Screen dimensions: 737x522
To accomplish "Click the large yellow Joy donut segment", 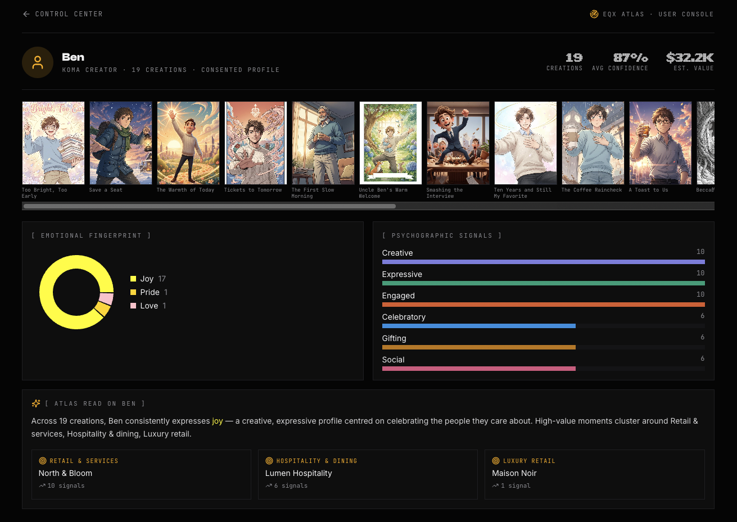I will point(47,292).
